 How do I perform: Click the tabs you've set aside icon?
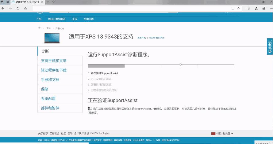[x=2, y=2]
